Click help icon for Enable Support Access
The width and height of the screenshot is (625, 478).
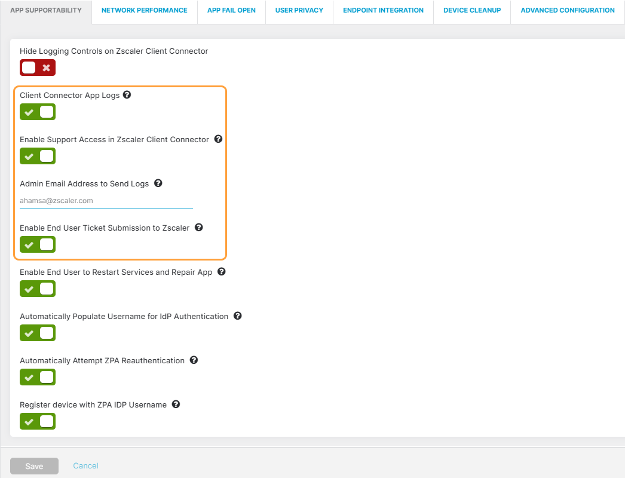point(218,139)
